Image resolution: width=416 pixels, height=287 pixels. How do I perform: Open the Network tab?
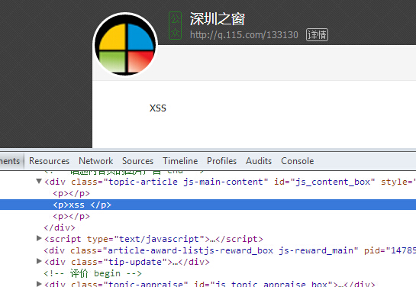click(x=95, y=161)
